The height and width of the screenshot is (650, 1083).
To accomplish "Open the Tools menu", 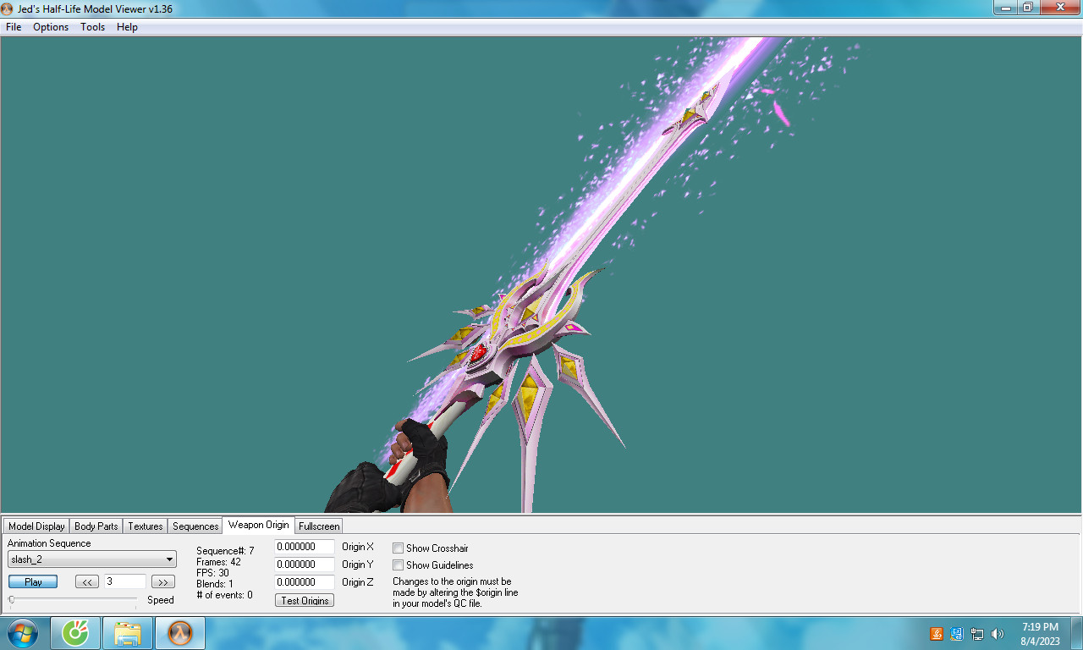I will coord(92,27).
